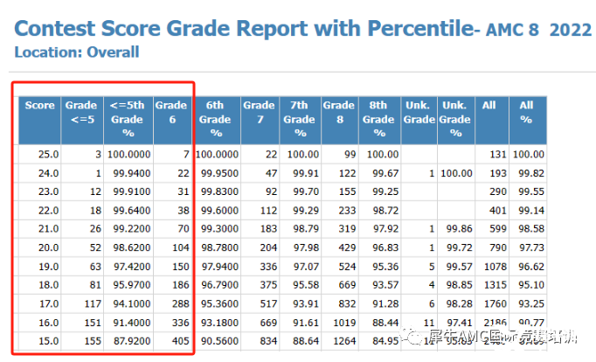This screenshot has width=596, height=362.
Task: Select the 5th grade percentile '87.9200'
Action: pyautogui.click(x=132, y=342)
